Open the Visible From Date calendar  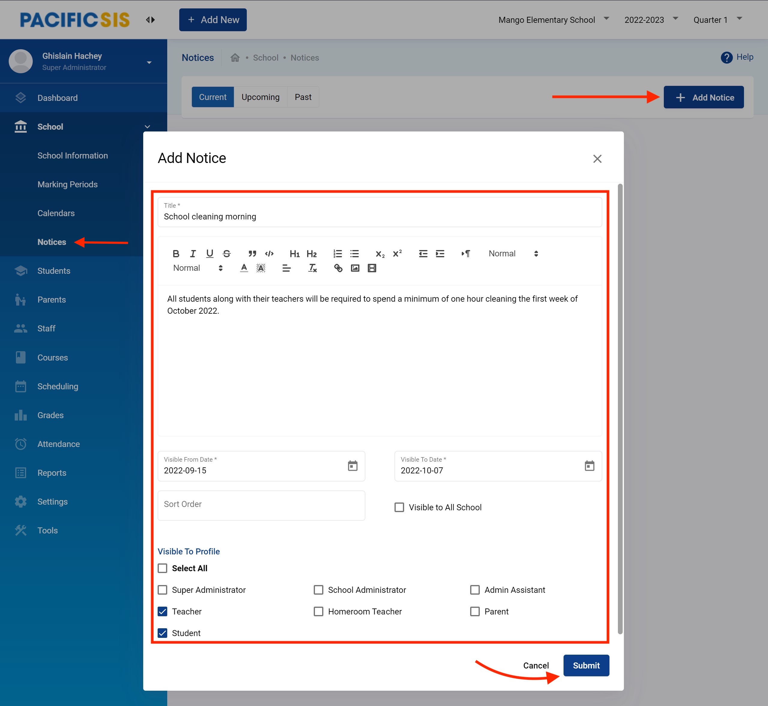click(352, 466)
